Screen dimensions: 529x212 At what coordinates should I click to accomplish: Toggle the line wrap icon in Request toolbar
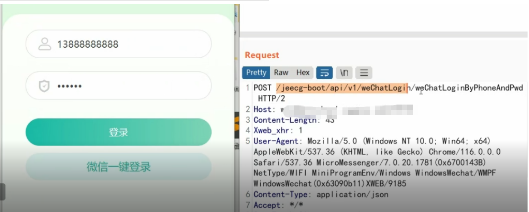pyautogui.click(x=324, y=73)
